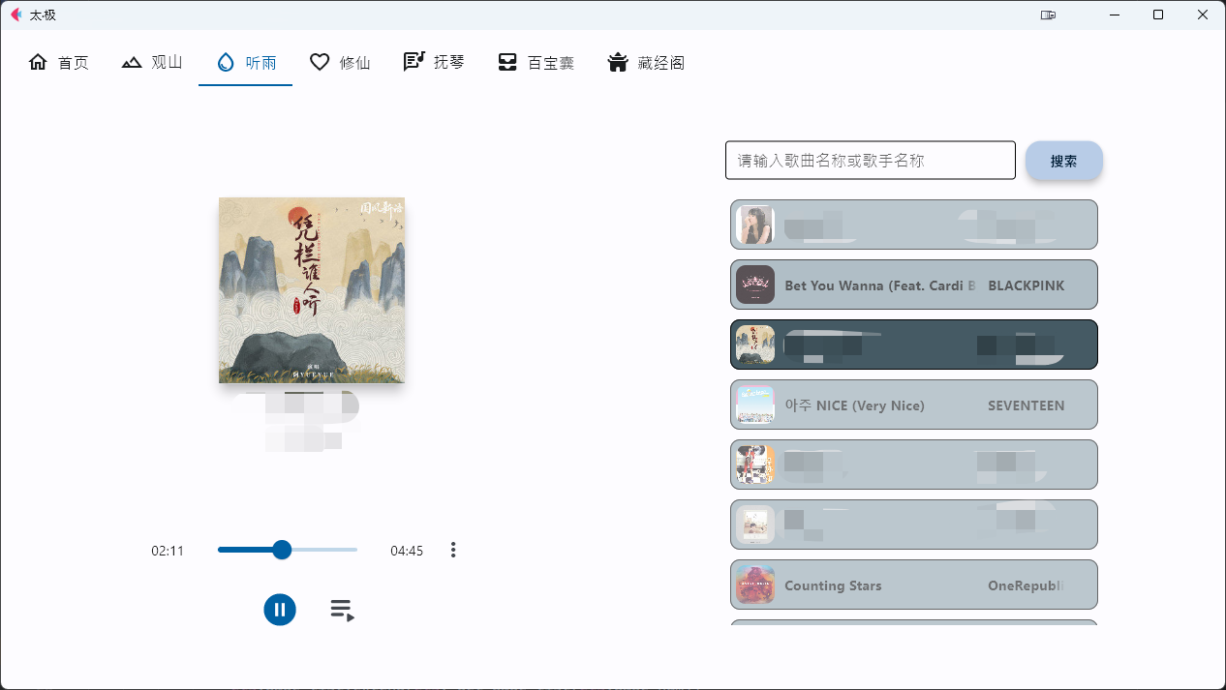Image resolution: width=1226 pixels, height=690 pixels.
Task: Click the BLACKPINK song album thumbnail
Action: [755, 285]
